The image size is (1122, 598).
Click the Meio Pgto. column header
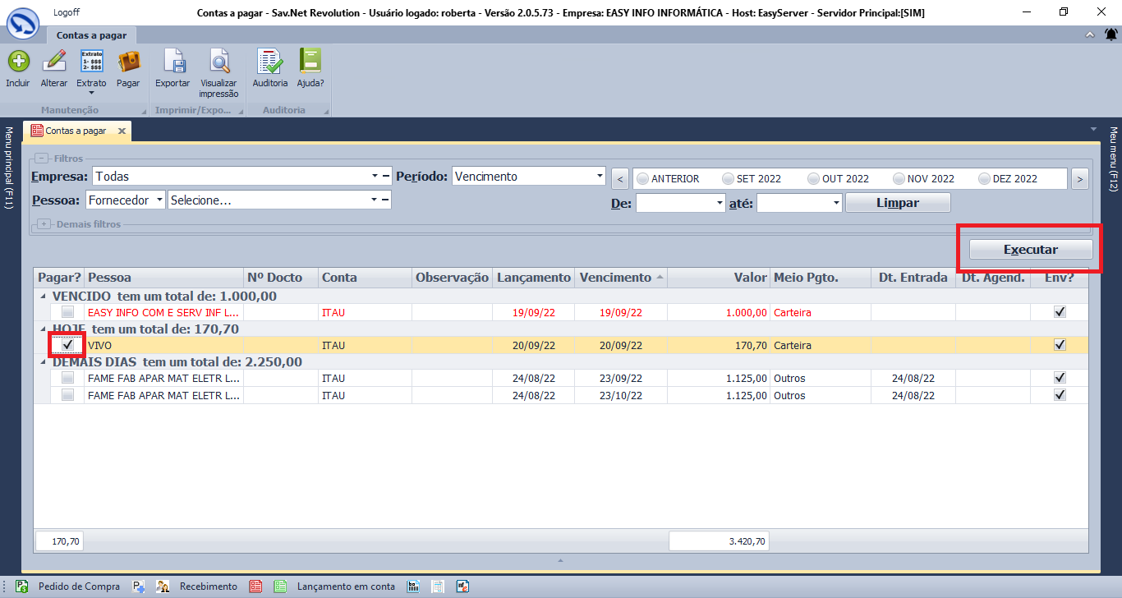tap(820, 278)
